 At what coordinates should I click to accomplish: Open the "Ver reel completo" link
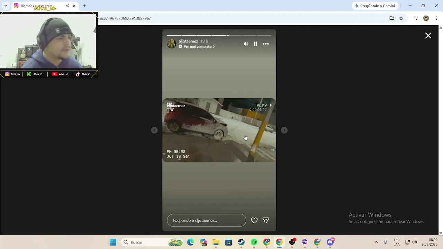(x=197, y=46)
